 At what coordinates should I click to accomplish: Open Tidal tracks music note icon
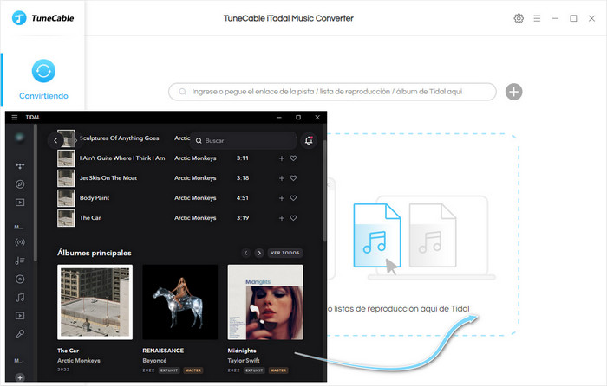20,298
